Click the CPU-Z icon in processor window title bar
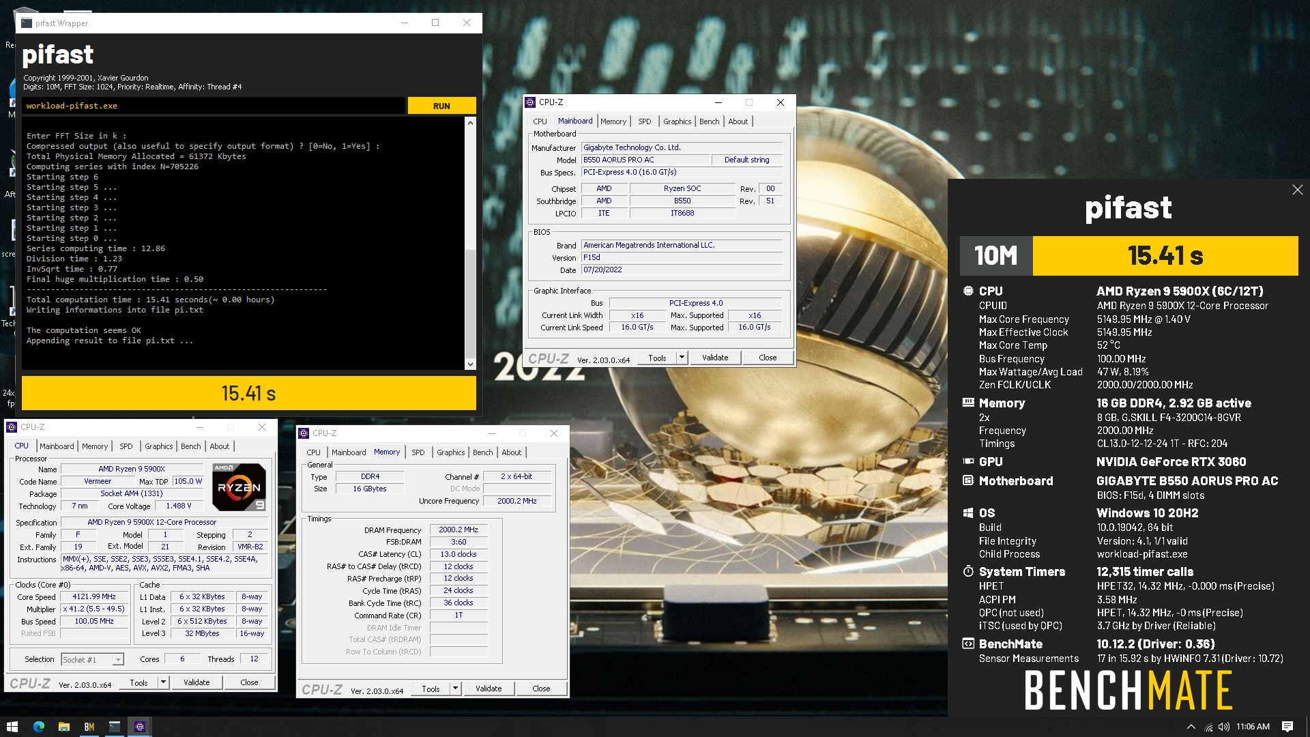The width and height of the screenshot is (1310, 737). (x=12, y=427)
